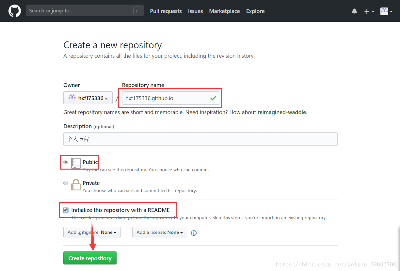
Task: Click the license info icon
Action: click(194, 233)
